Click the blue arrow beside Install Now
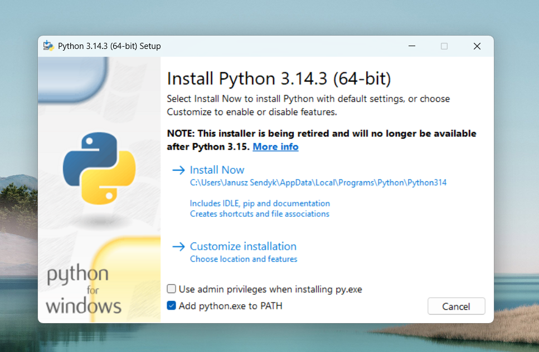The width and height of the screenshot is (539, 352). point(177,170)
